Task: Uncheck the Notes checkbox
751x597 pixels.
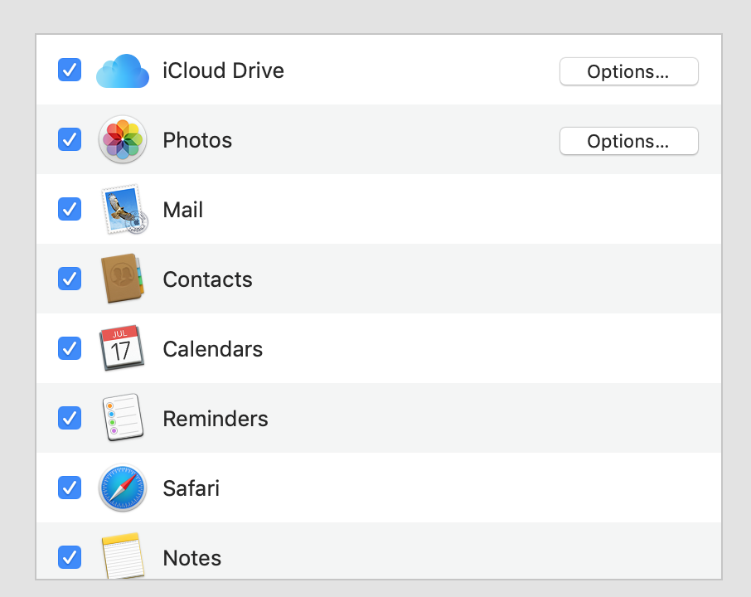Action: (70, 556)
